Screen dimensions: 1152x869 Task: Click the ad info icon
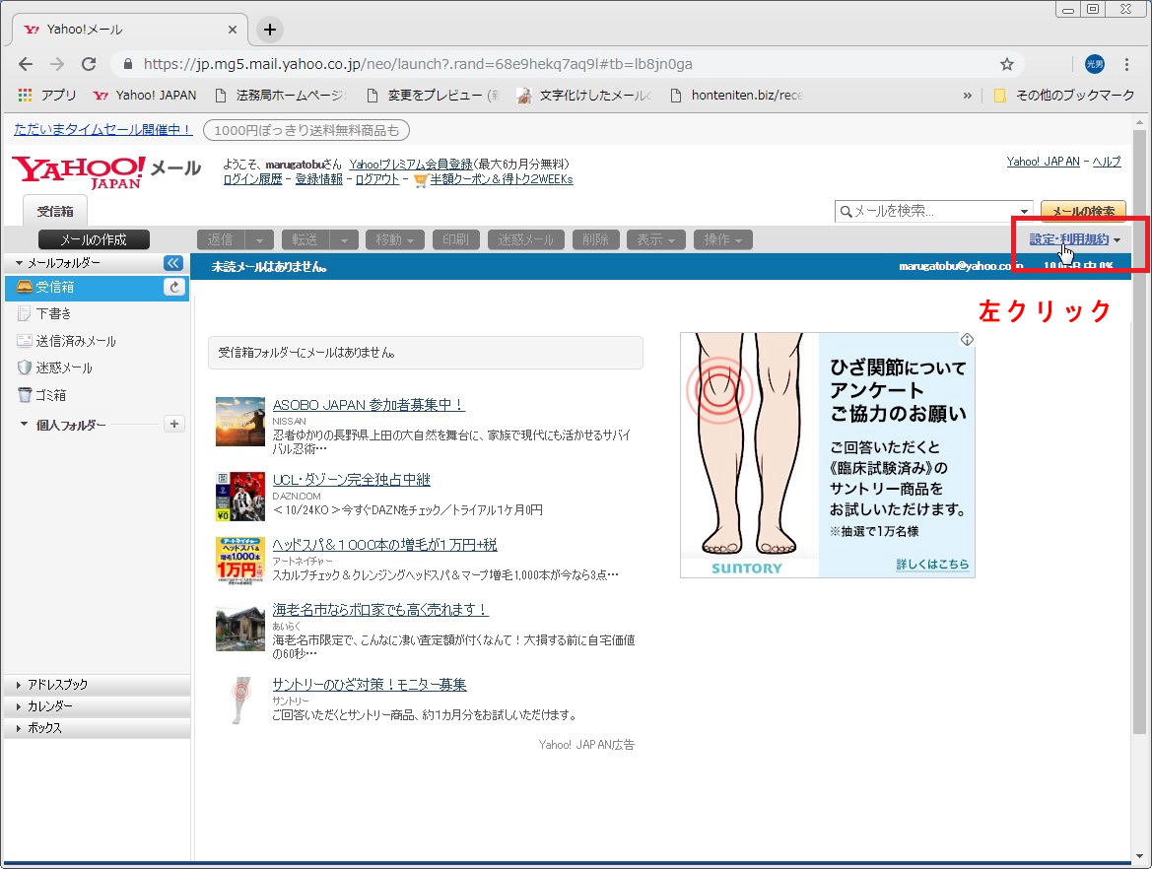coord(967,340)
